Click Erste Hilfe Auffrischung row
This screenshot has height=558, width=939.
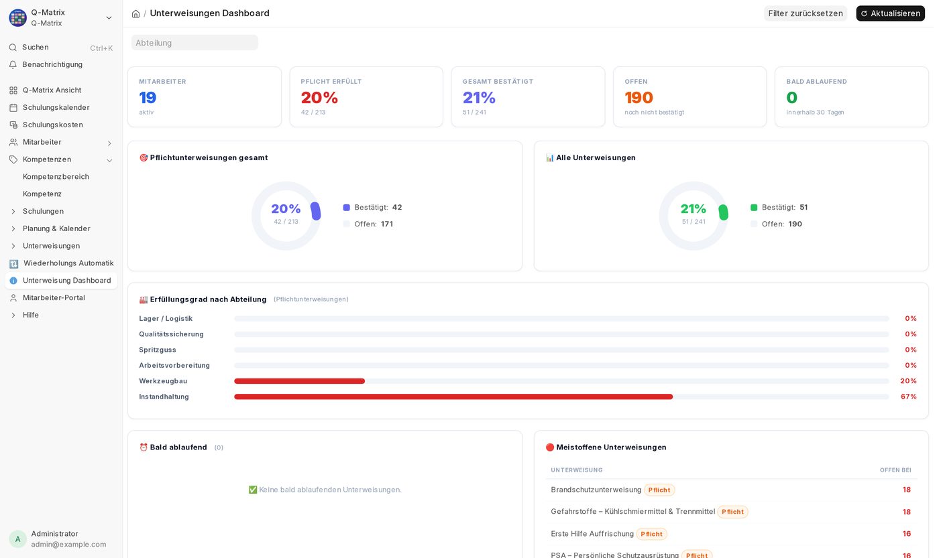[x=731, y=535]
